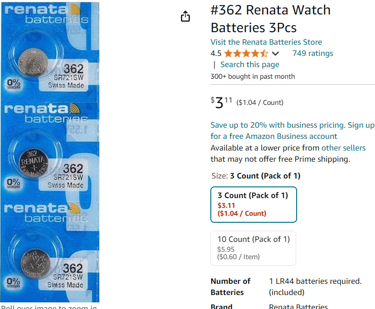
Task: Click the bottom 0% mercury badge
Action: tap(14, 282)
